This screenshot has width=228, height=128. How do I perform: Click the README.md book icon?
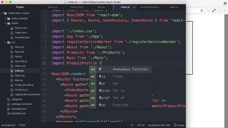point(9,114)
